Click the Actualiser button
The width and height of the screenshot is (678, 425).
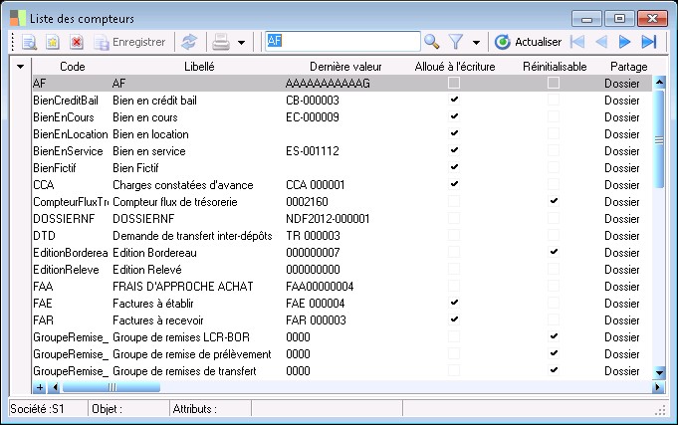click(x=529, y=42)
